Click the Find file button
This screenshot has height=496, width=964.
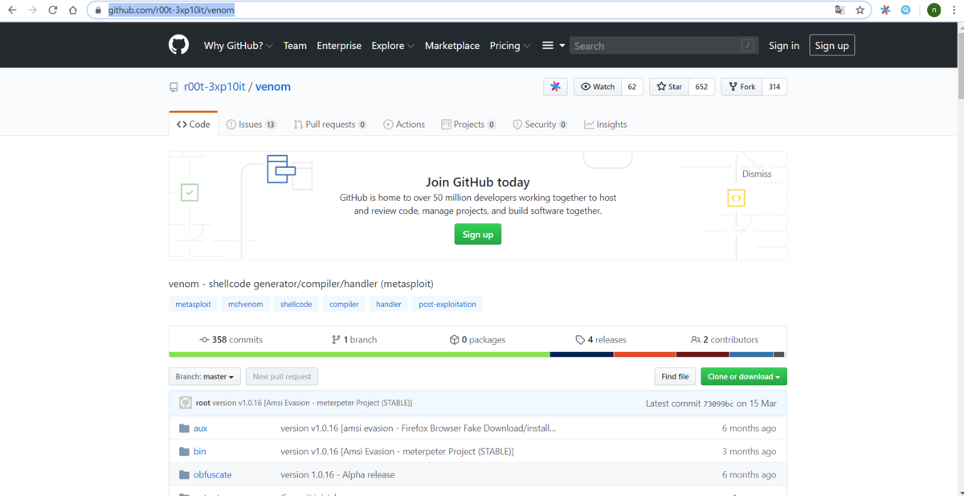coord(675,376)
